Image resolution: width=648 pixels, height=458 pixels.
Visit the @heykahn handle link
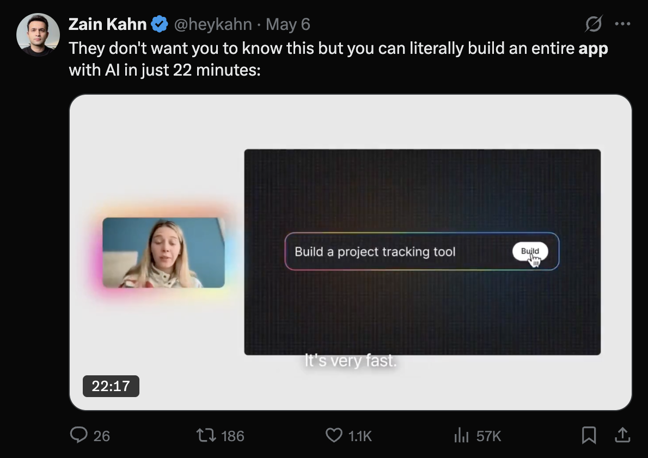[x=213, y=24]
